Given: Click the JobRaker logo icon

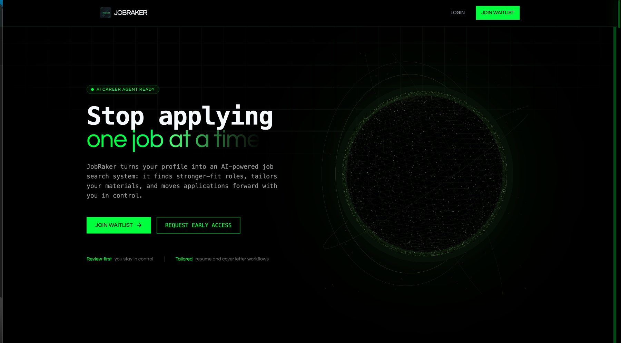Looking at the screenshot, I should pos(106,13).
